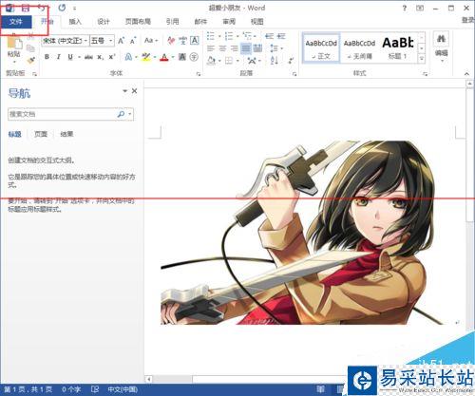The image size is (475, 396).
Task: Click the Sort (A-Z arrow) icon
Action: (x=275, y=60)
